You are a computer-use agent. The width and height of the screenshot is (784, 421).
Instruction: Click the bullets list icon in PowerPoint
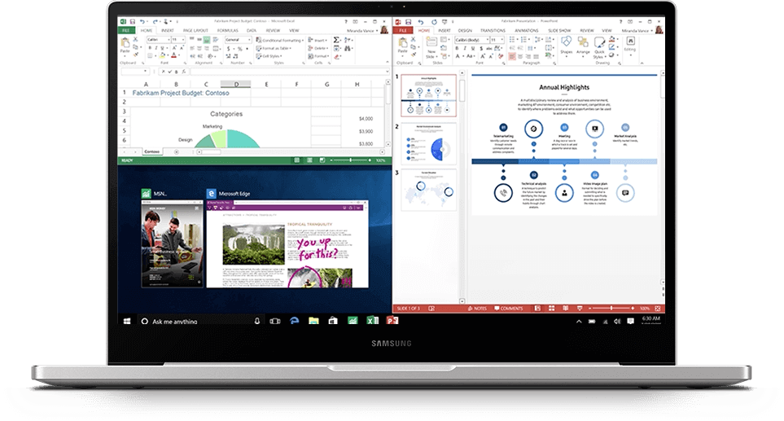pyautogui.click(x=512, y=40)
